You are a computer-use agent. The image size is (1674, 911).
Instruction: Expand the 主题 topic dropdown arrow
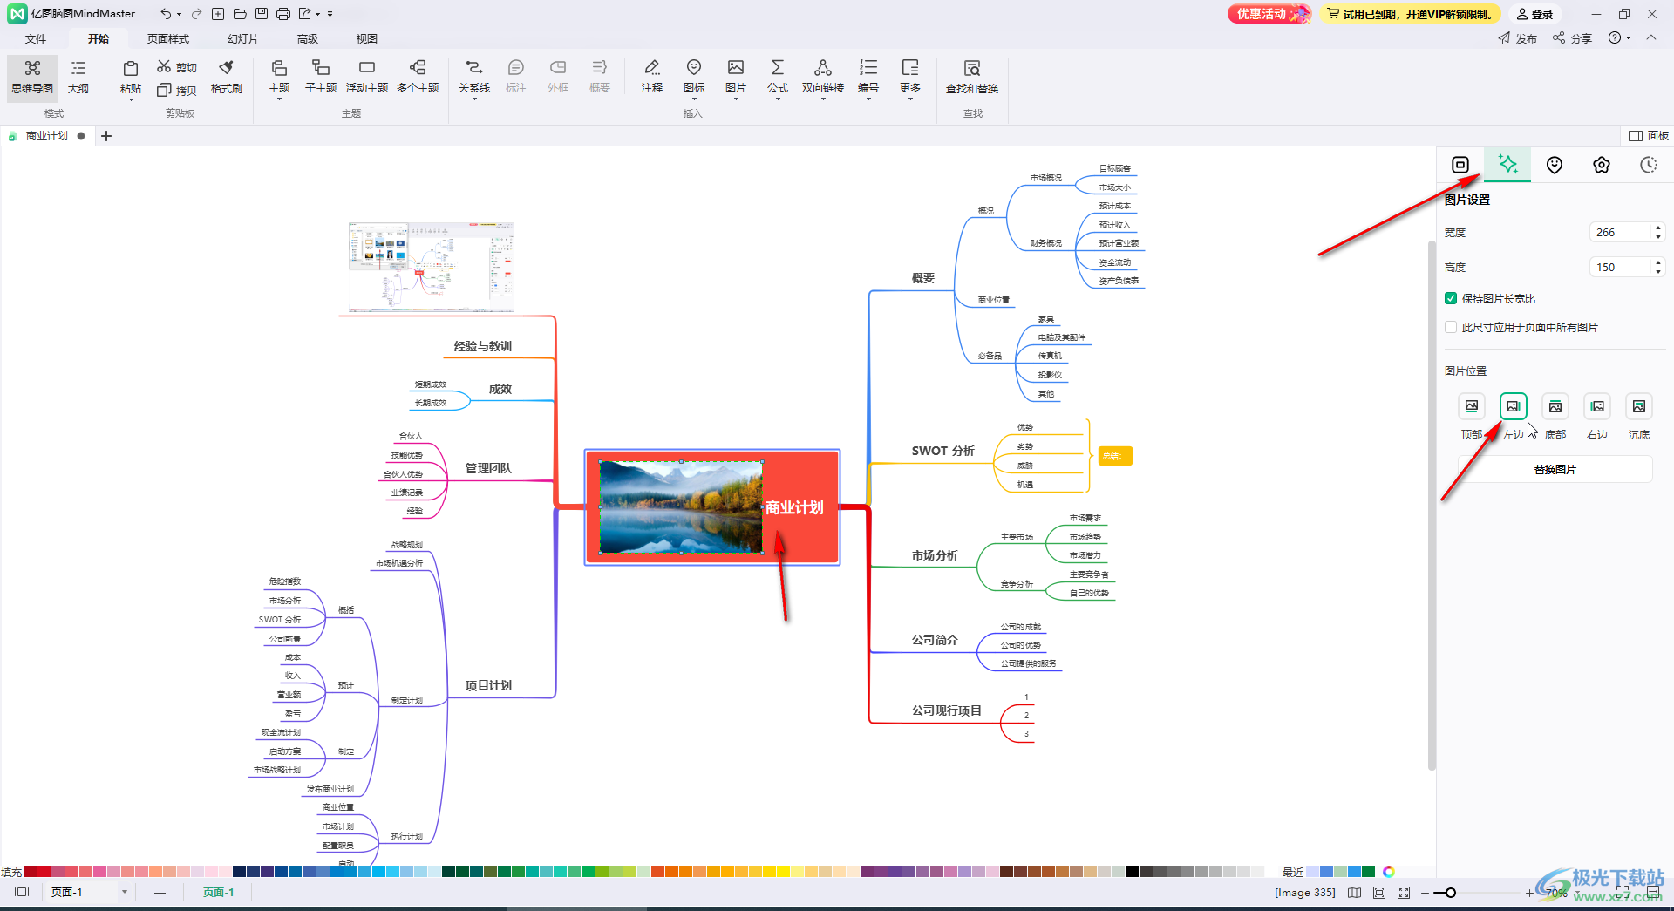(279, 99)
